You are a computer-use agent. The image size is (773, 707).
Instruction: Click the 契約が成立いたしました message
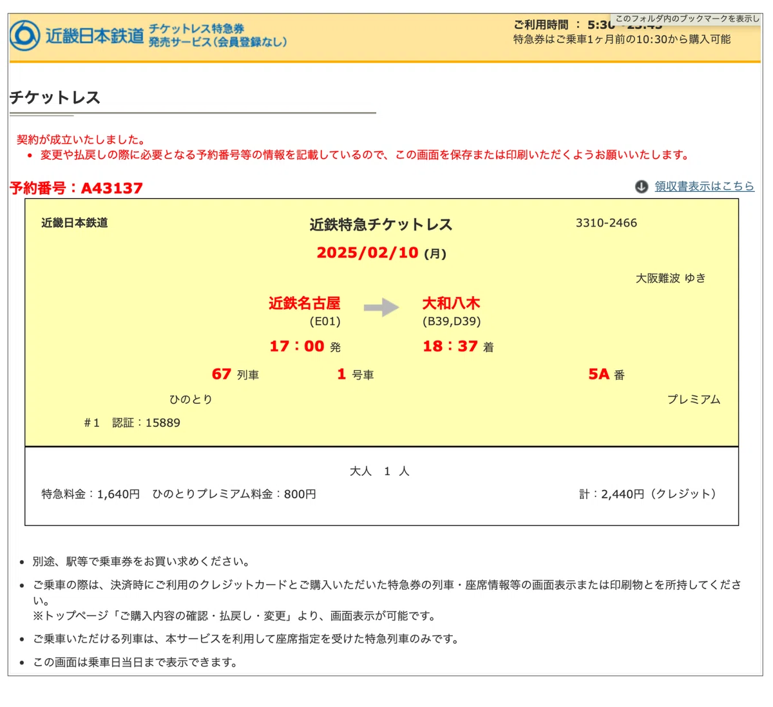tap(81, 139)
